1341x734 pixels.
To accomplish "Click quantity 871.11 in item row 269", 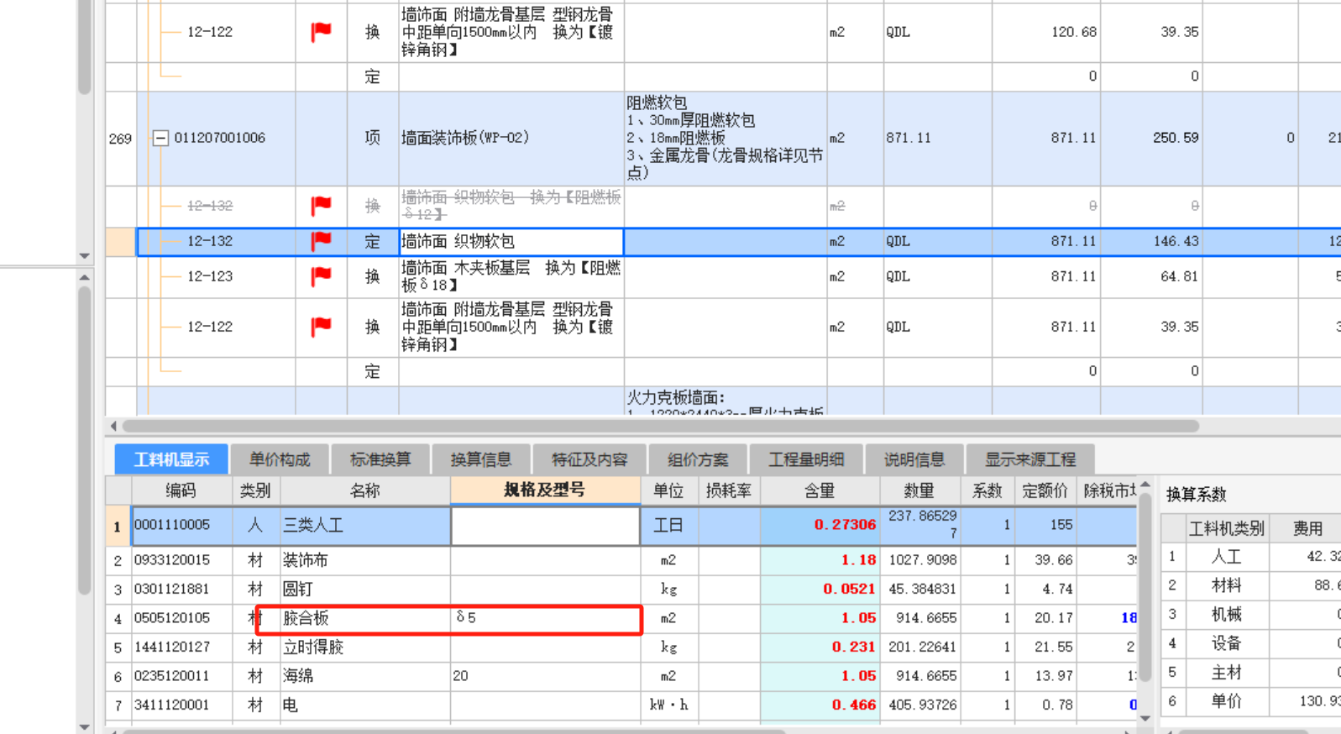I will tap(909, 138).
